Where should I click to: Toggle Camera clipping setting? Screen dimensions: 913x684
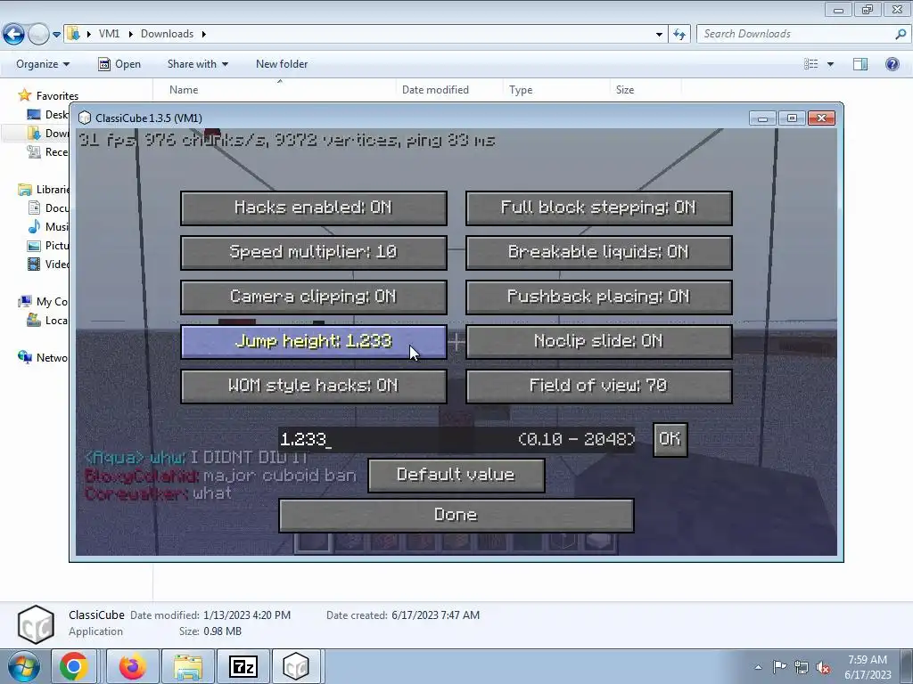click(313, 297)
